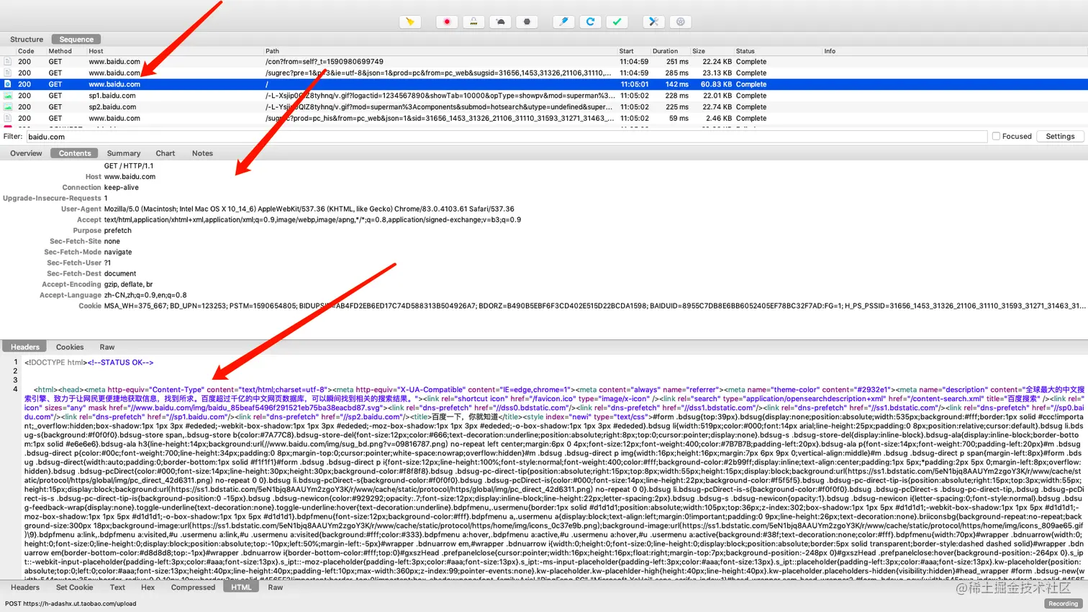Viewport: 1088px width, 612px height.
Task: Open the Summary tab
Action: [x=124, y=153]
